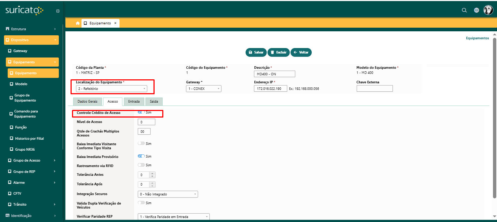Screen dimensions: 497x222
Task: Toggle Controle Crédito de Acesso switch
Action: (141, 112)
